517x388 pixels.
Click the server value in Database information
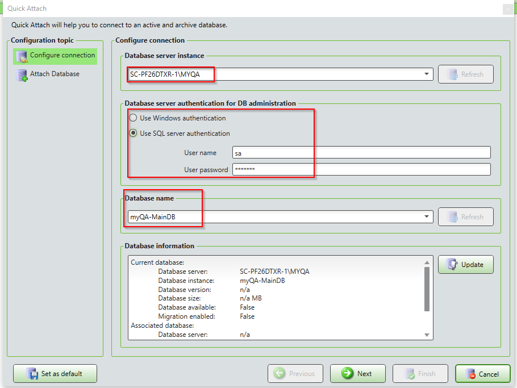pyautogui.click(x=274, y=272)
